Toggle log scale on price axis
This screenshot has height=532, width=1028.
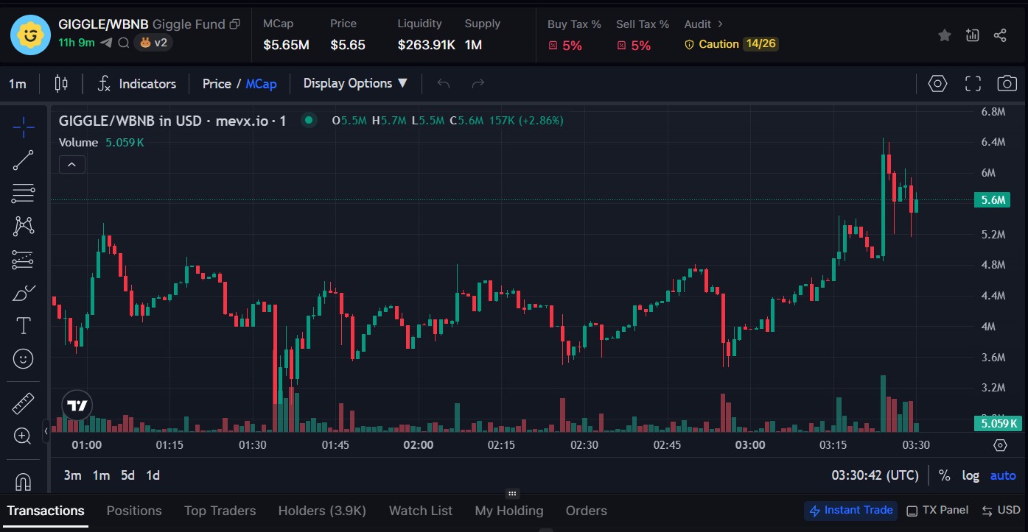click(x=971, y=475)
